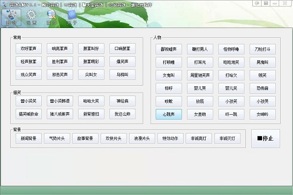The image size is (293, 195).
Task: Play the 吓一跳 startle sound
Action: click(231, 114)
